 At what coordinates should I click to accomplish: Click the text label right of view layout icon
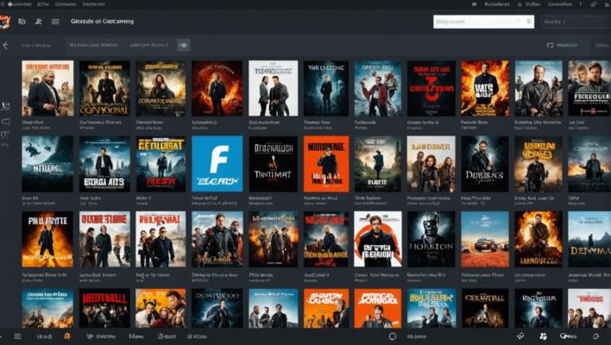point(567,45)
